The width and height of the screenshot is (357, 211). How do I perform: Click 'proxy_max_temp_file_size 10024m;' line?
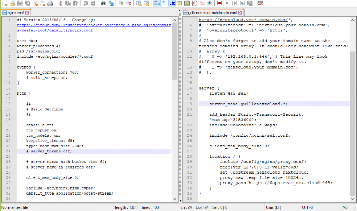tap(261, 177)
